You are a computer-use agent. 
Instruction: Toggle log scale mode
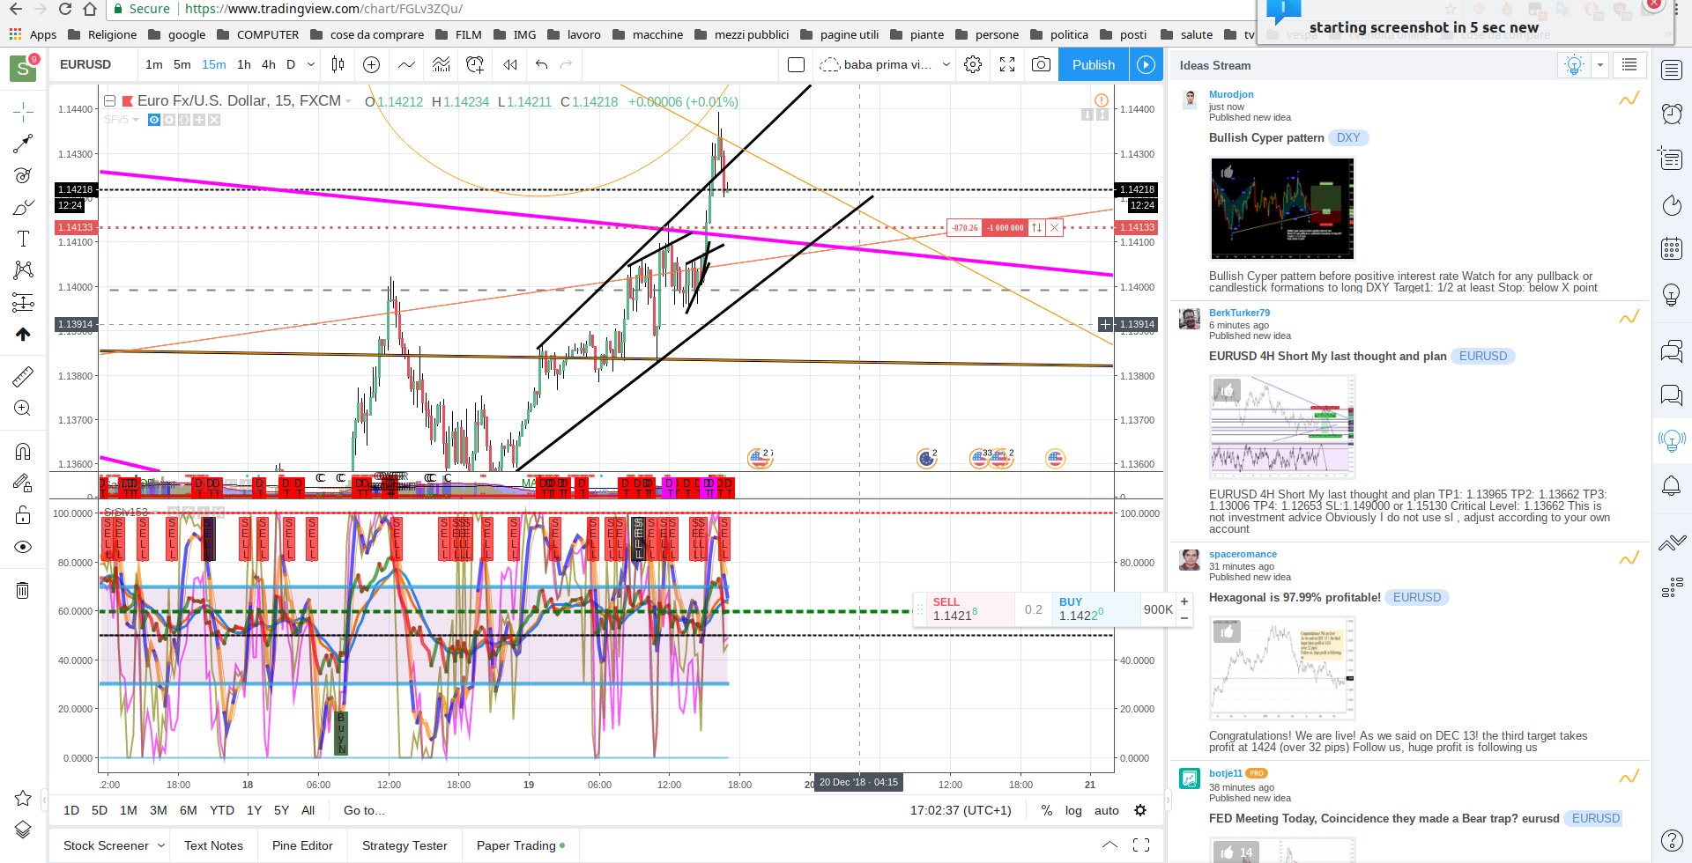pyautogui.click(x=1073, y=810)
